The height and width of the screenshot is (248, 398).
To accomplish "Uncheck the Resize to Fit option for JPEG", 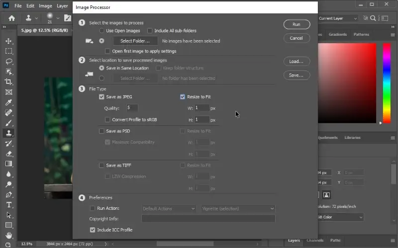I will [x=183, y=97].
